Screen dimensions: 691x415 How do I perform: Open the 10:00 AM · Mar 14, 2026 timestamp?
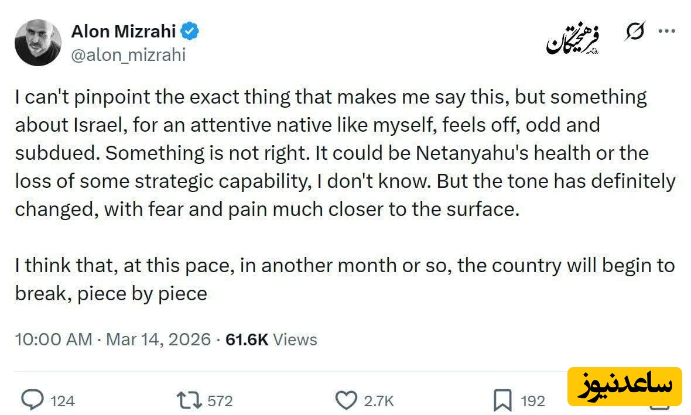coord(112,339)
